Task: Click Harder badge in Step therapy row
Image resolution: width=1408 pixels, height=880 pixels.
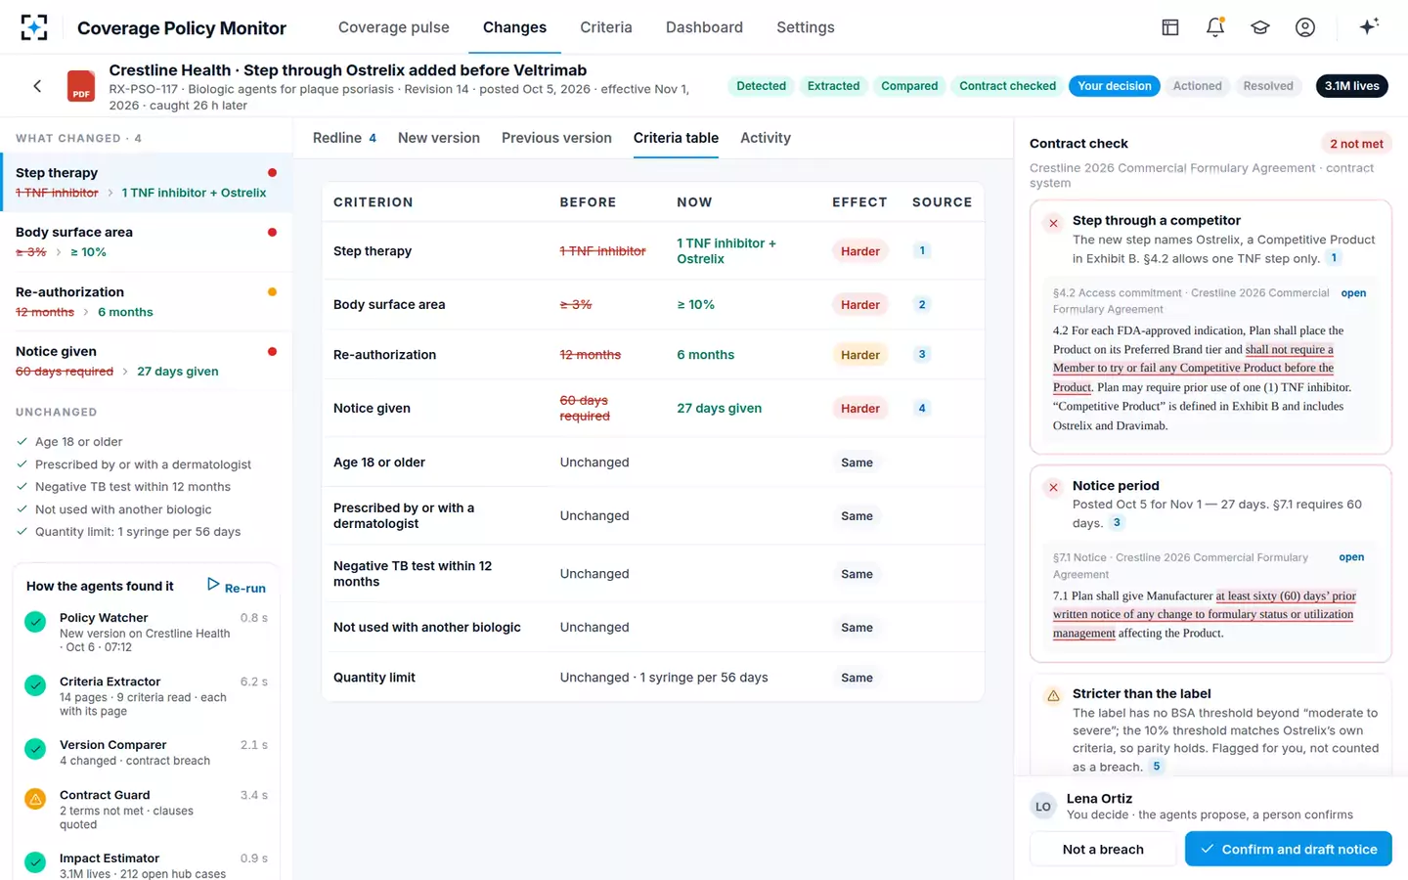Action: click(x=860, y=251)
